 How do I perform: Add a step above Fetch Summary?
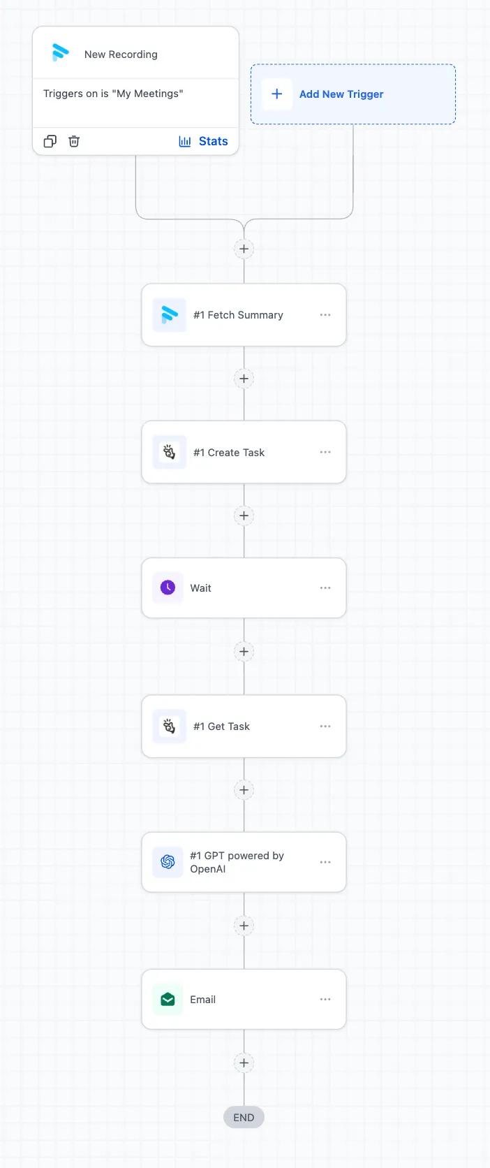[244, 249]
